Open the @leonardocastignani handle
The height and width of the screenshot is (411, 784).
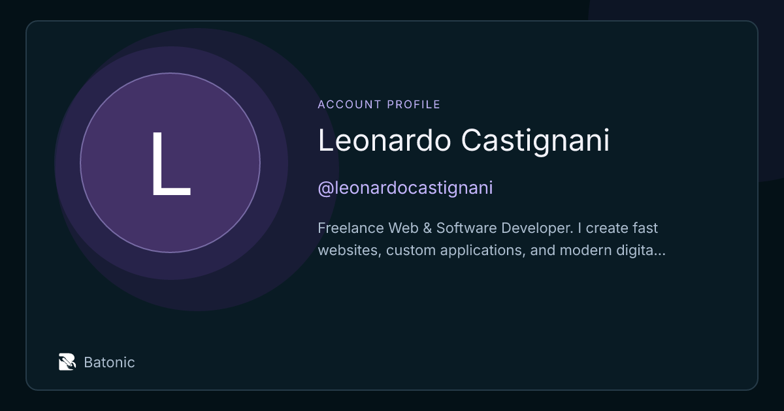405,188
